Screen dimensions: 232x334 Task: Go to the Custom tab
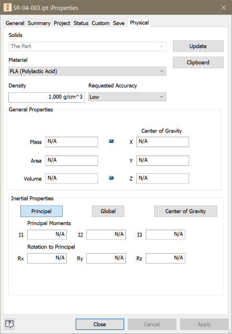click(x=100, y=23)
